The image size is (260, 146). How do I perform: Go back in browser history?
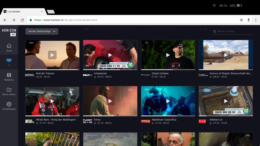point(5,20)
